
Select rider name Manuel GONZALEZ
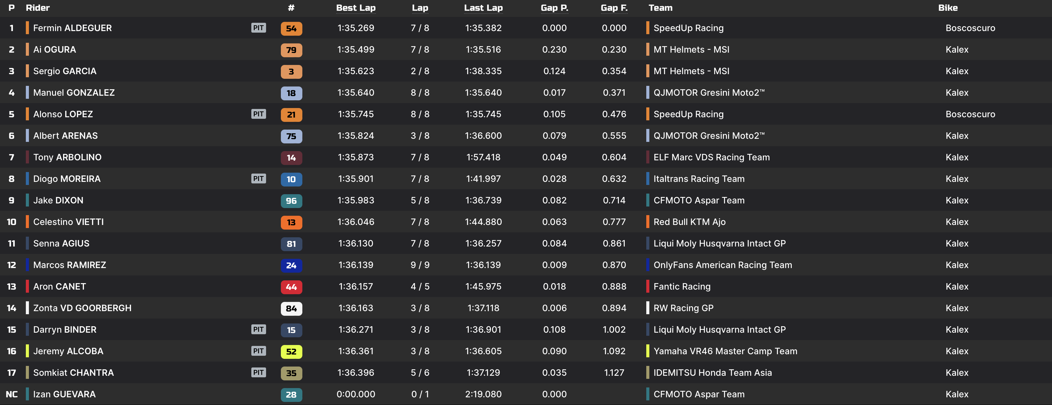tap(74, 93)
